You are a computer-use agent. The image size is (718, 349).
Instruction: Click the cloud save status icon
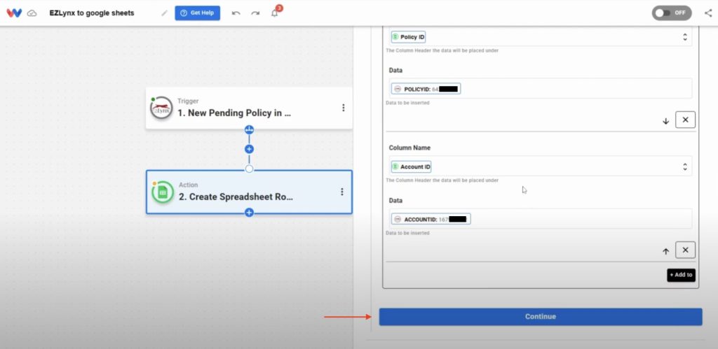pos(32,13)
